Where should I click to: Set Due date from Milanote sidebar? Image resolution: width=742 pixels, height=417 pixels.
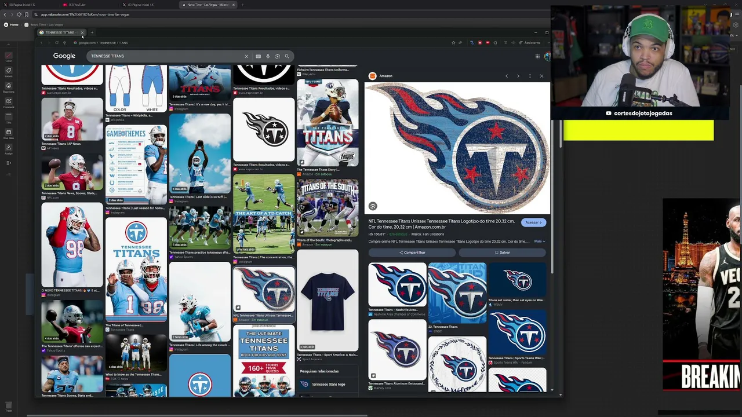(9, 133)
